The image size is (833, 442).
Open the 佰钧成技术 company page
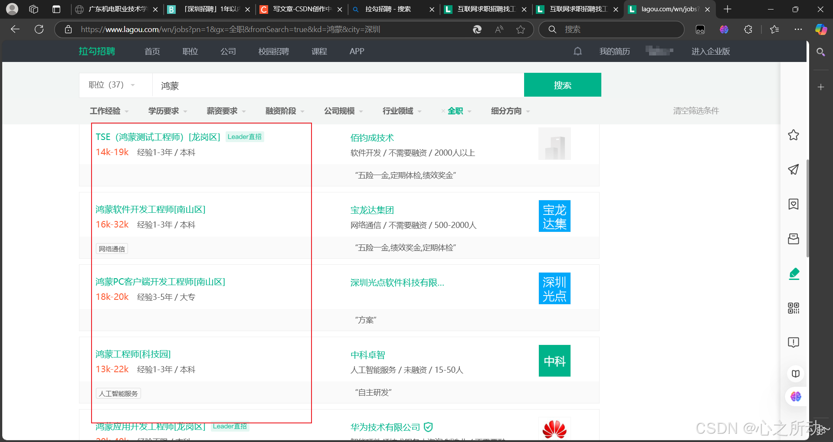(x=372, y=138)
